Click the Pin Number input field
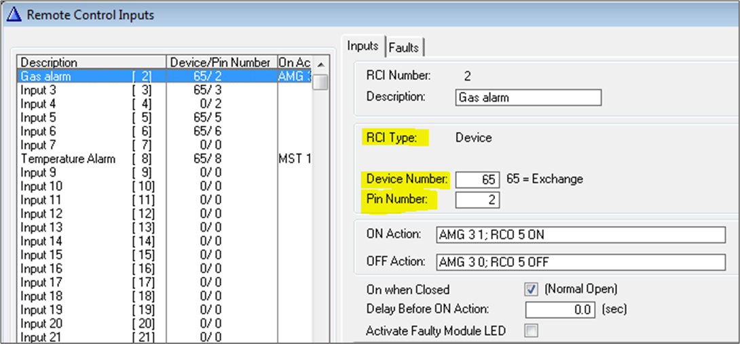Image resolution: width=740 pixels, height=344 pixels. tap(477, 200)
